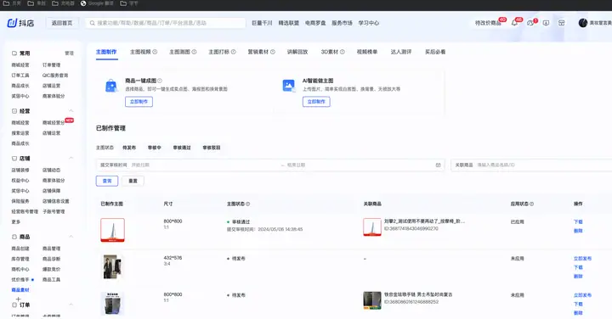
Task: Switch to 主图视频 tab
Action: point(140,52)
